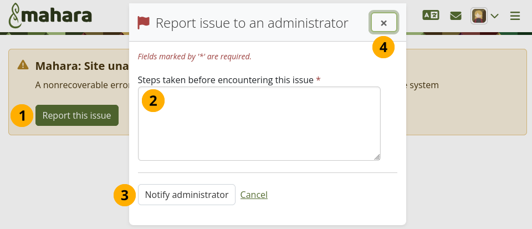This screenshot has height=229, width=532.
Task: Close the report issue dialog
Action: coord(383,23)
